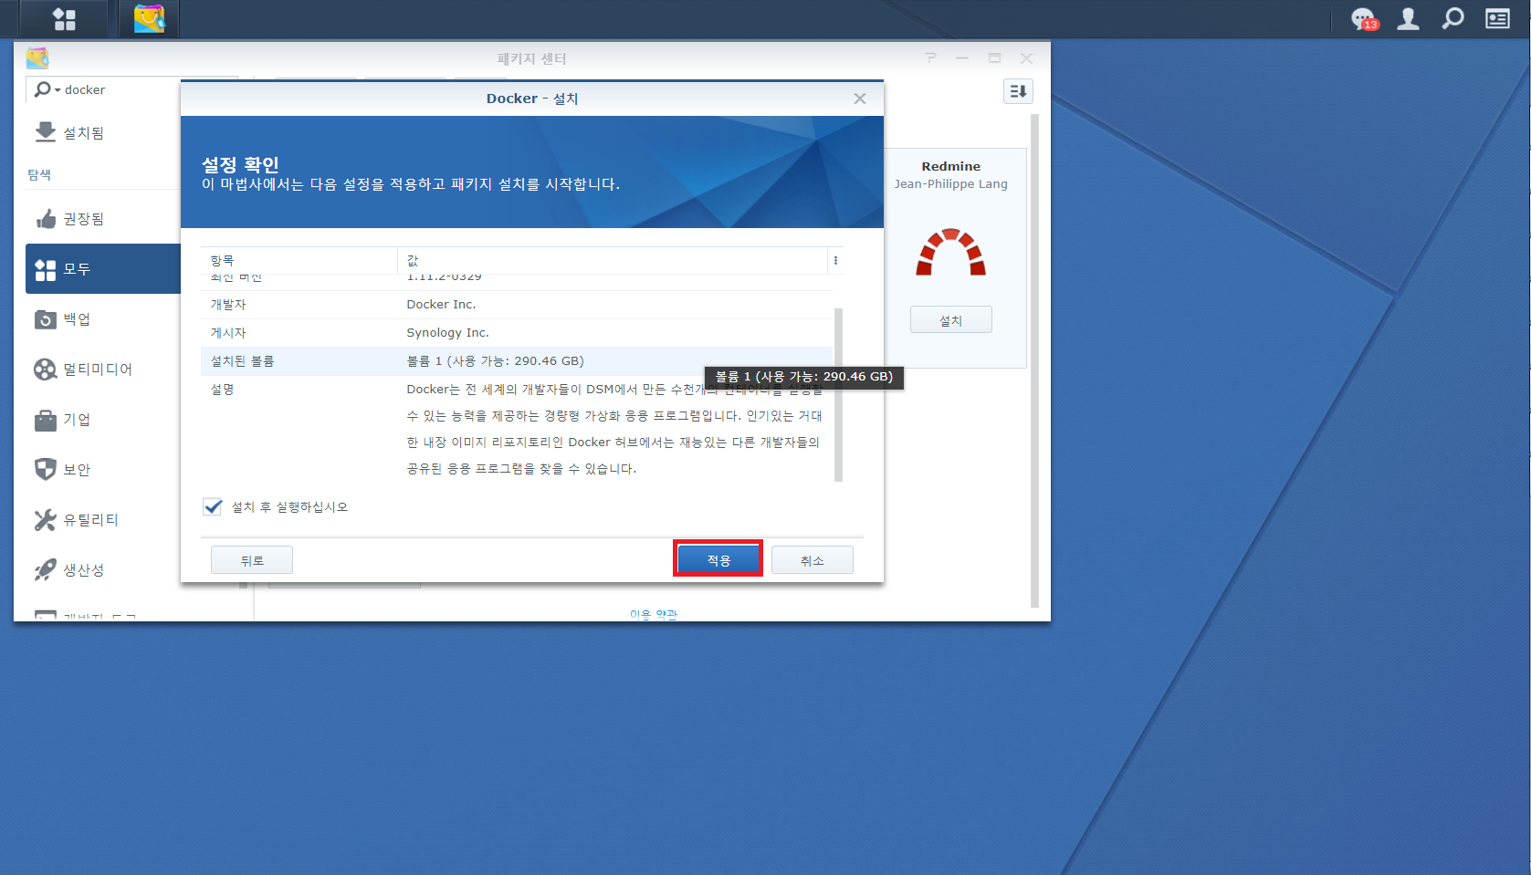Expand the search filter dropdown arrow
This screenshot has height=875, width=1531.
[x=57, y=90]
